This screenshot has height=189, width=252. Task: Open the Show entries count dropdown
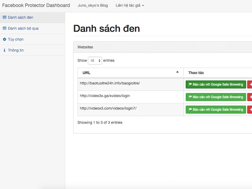95,61
